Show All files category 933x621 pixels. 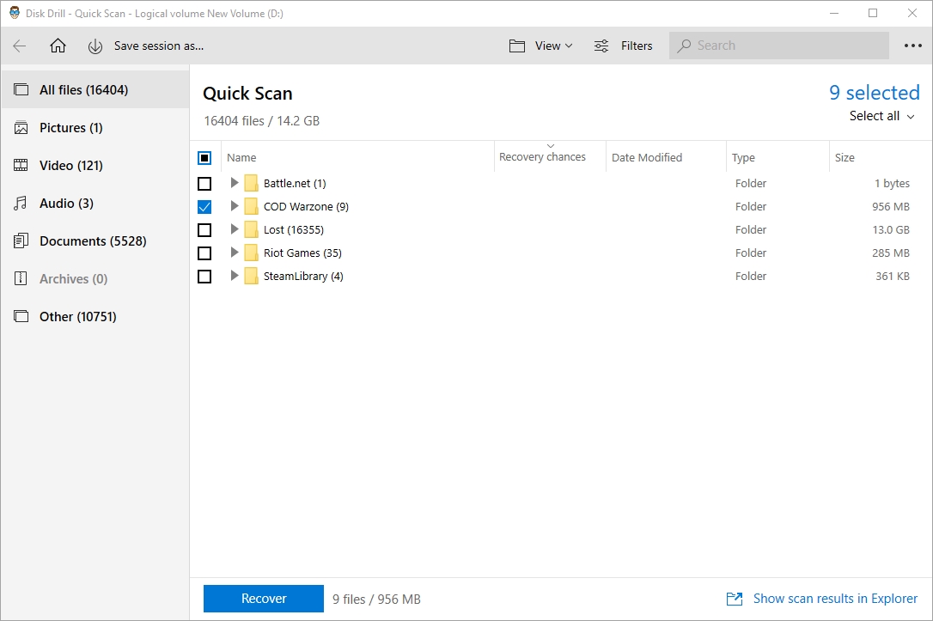(95, 90)
